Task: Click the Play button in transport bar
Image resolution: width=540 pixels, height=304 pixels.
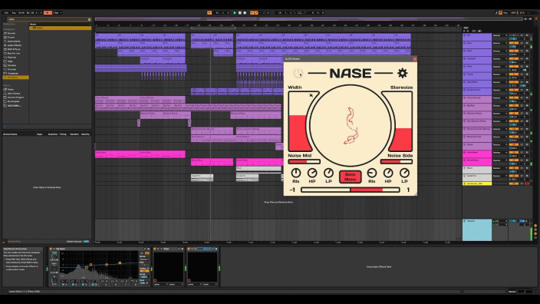Action: (235, 13)
